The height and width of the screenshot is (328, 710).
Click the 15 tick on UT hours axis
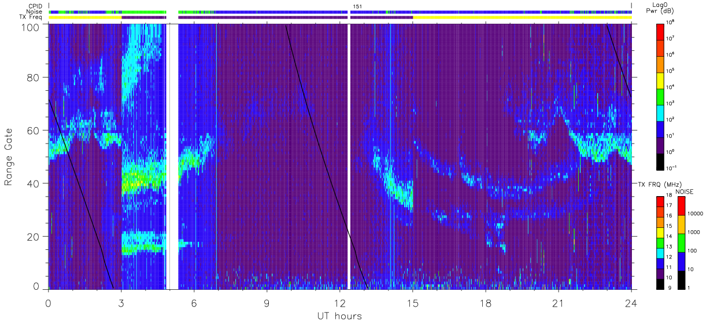tap(413, 303)
